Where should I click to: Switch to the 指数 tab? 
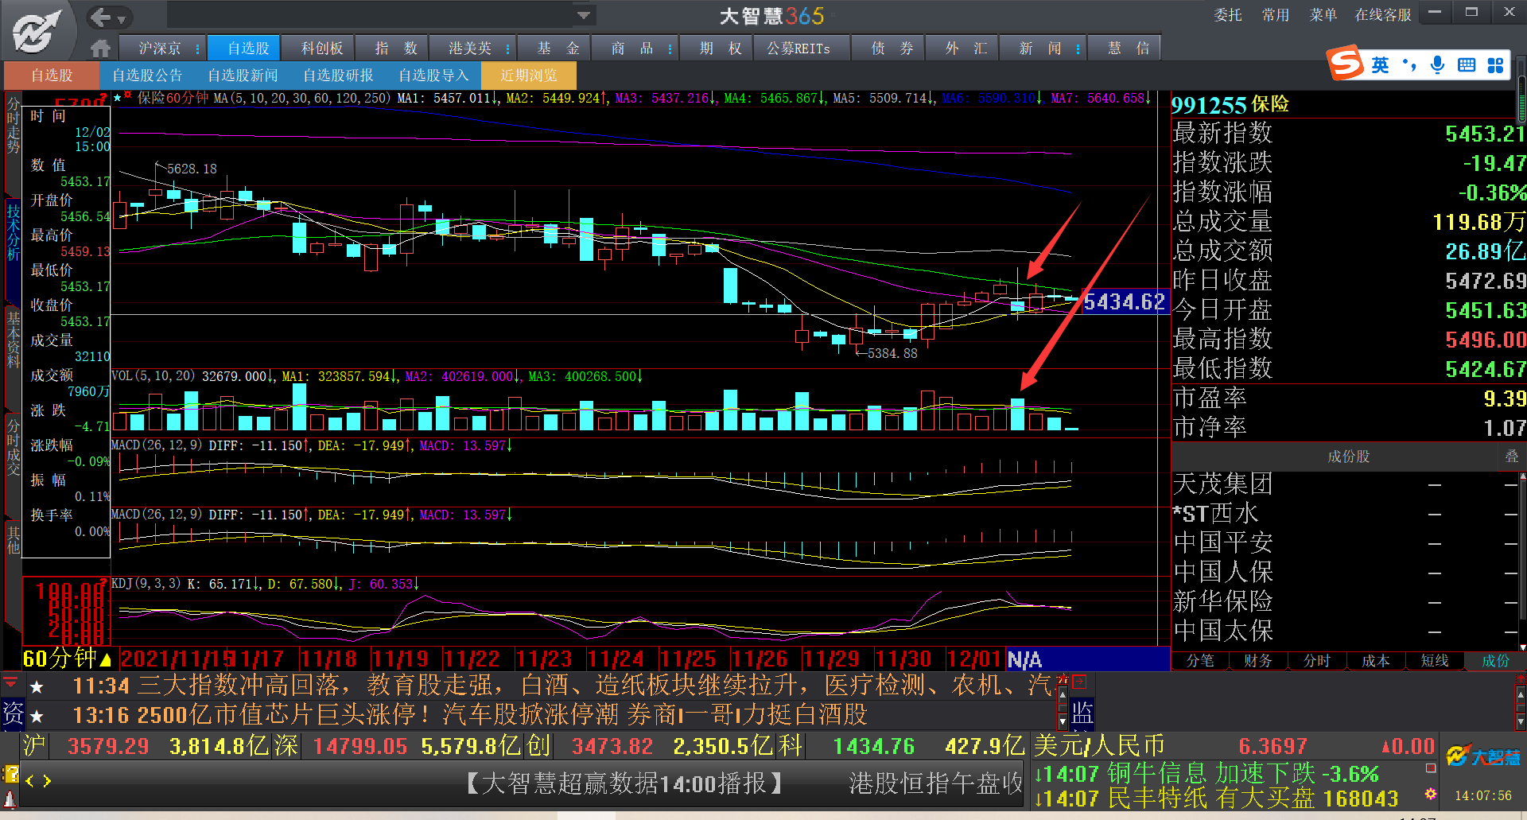(395, 49)
